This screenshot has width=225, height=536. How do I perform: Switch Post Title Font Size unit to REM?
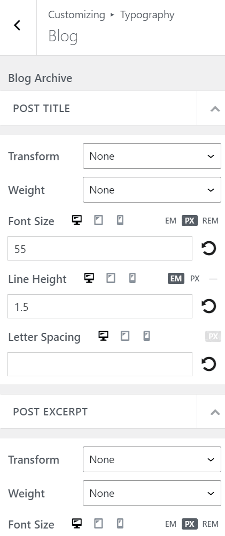211,221
